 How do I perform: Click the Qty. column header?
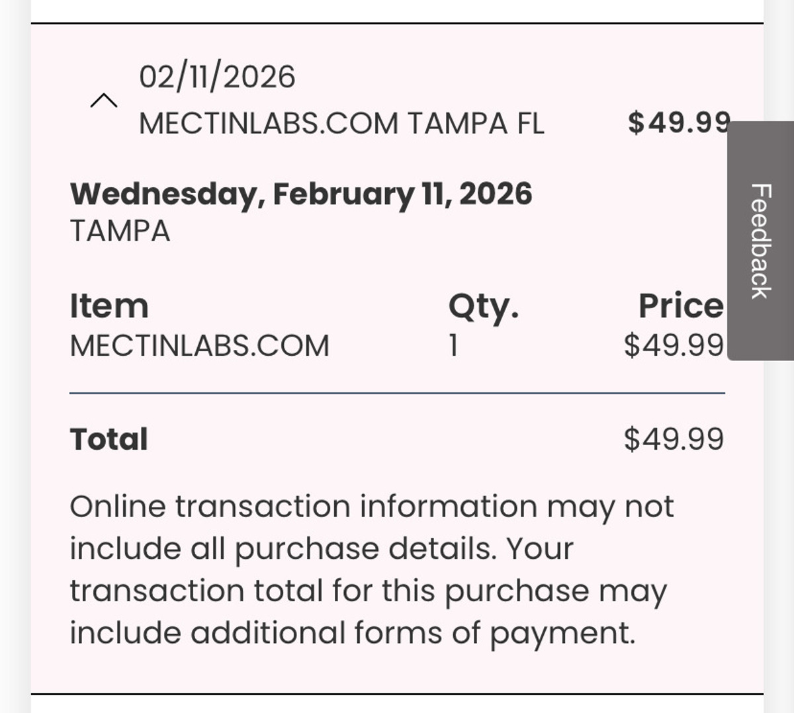click(483, 306)
